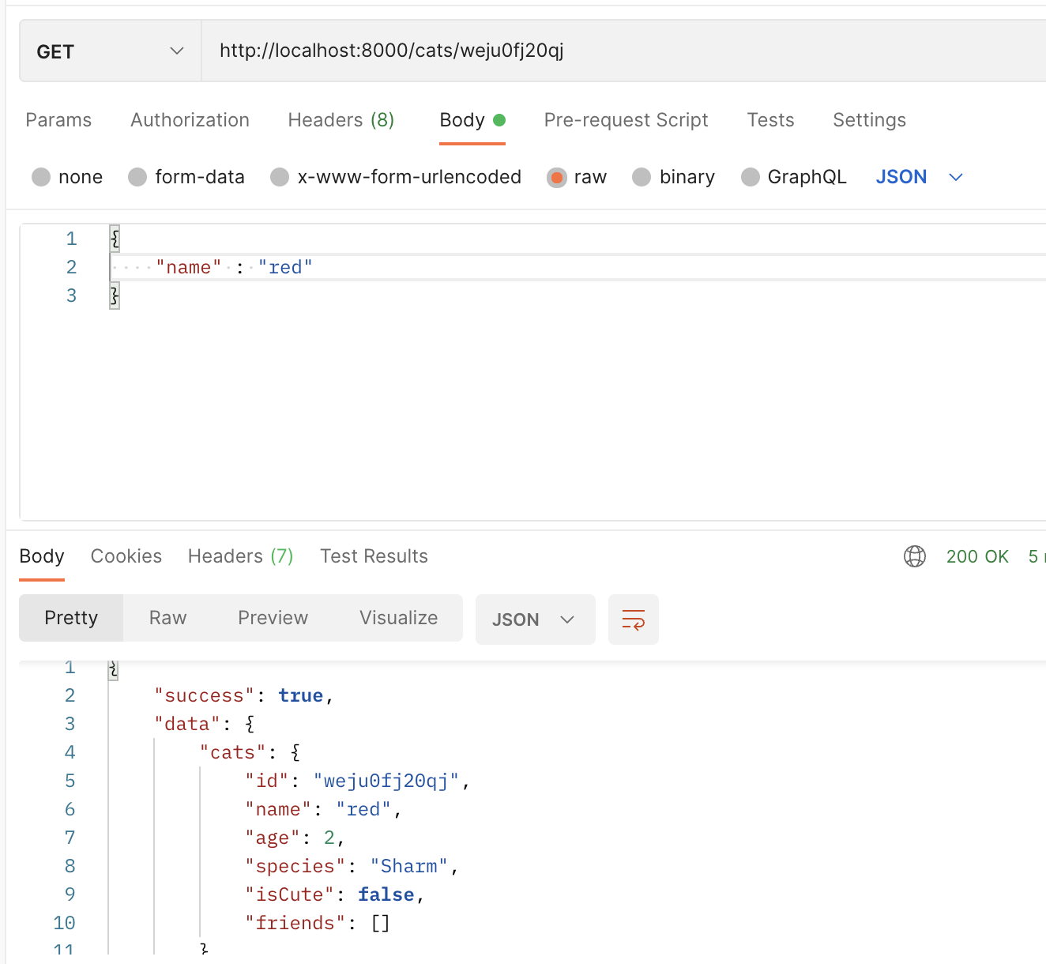Toggle the word wrap lines icon
Screen dimensions: 1046x964
(634, 619)
